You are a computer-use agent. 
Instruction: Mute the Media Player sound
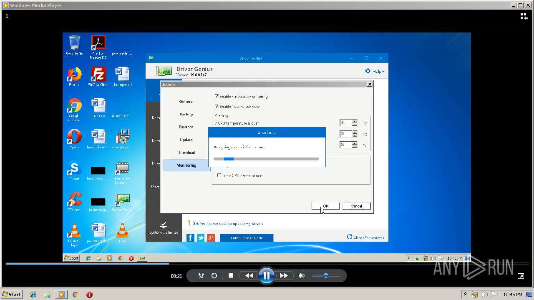click(302, 275)
